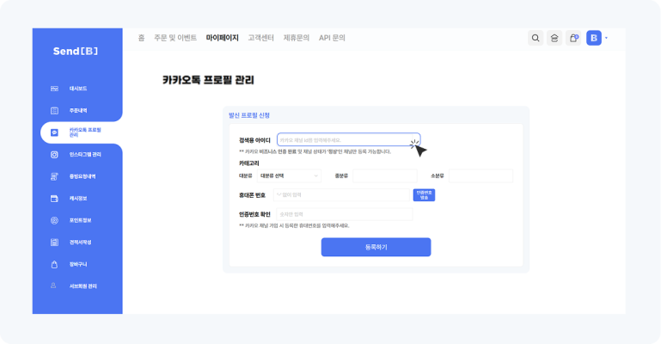Open the 소분류 category field
Screen dimensions: 661x344
click(480, 175)
